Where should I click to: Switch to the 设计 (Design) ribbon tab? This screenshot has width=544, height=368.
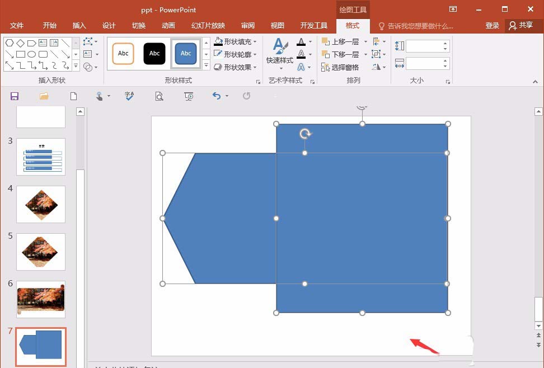click(109, 25)
